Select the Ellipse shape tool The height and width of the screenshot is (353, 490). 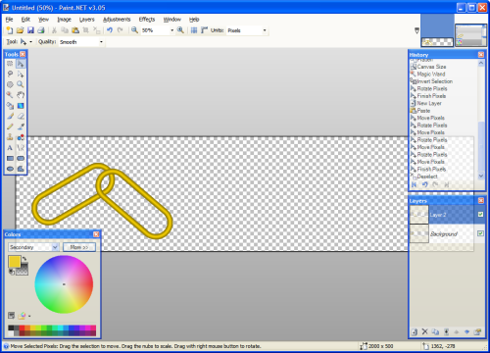(10, 169)
